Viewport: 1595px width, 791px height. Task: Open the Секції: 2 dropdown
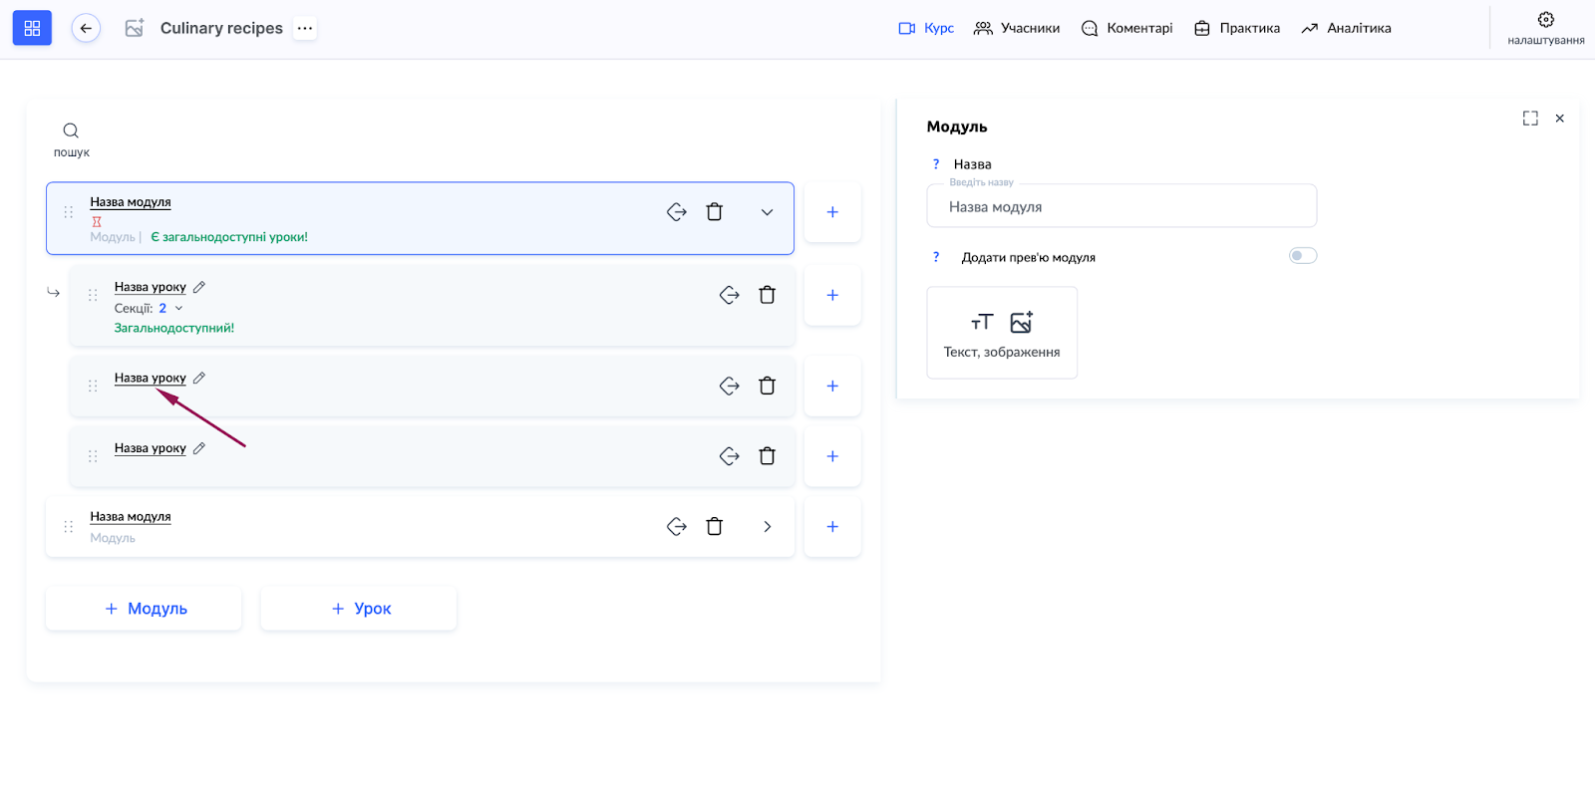pyautogui.click(x=170, y=309)
